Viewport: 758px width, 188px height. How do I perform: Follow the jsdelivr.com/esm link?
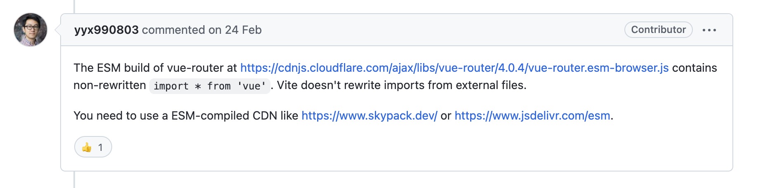(x=532, y=115)
